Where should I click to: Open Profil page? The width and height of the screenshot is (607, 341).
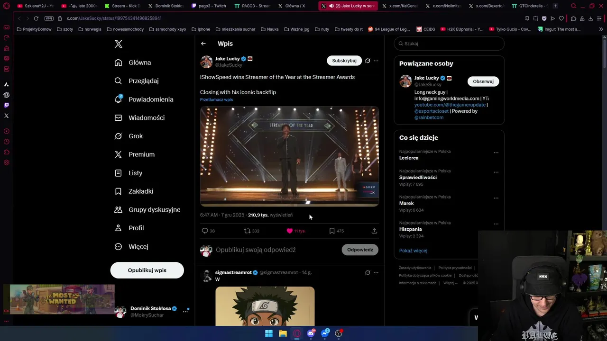[129, 228]
